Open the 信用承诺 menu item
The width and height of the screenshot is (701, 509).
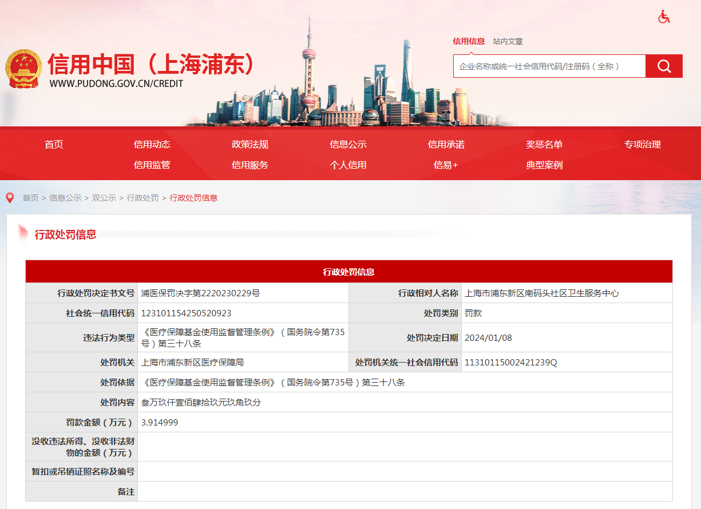[x=446, y=145]
